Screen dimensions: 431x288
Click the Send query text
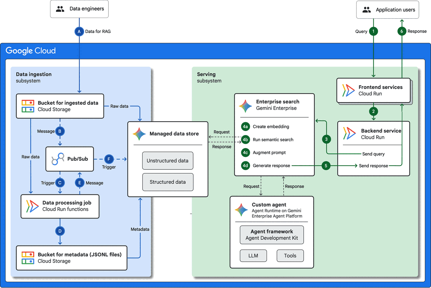pyautogui.click(x=373, y=154)
